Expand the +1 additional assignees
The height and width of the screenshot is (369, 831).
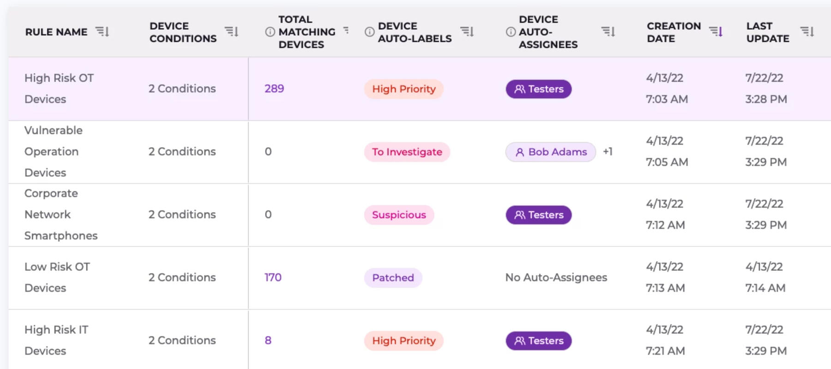coord(608,152)
